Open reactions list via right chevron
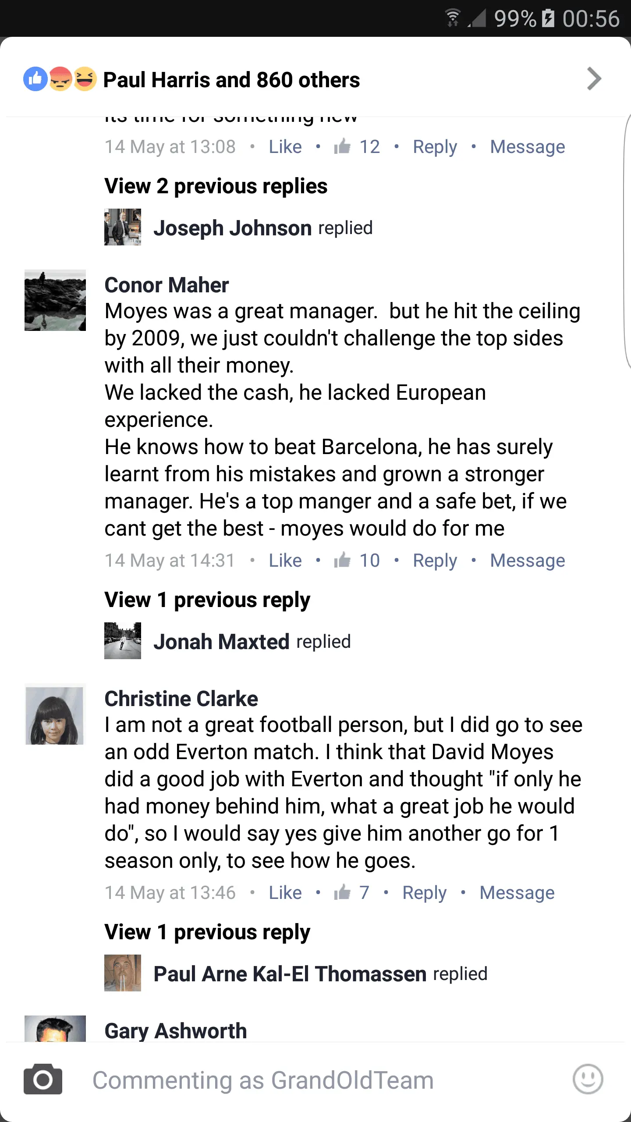Image resolution: width=631 pixels, height=1122 pixels. (594, 79)
